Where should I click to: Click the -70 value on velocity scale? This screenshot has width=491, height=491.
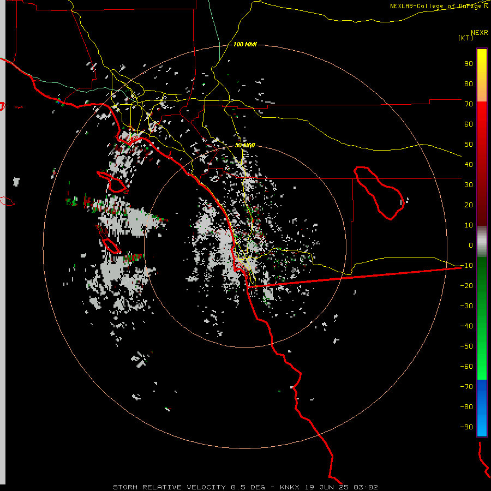pyautogui.click(x=466, y=387)
